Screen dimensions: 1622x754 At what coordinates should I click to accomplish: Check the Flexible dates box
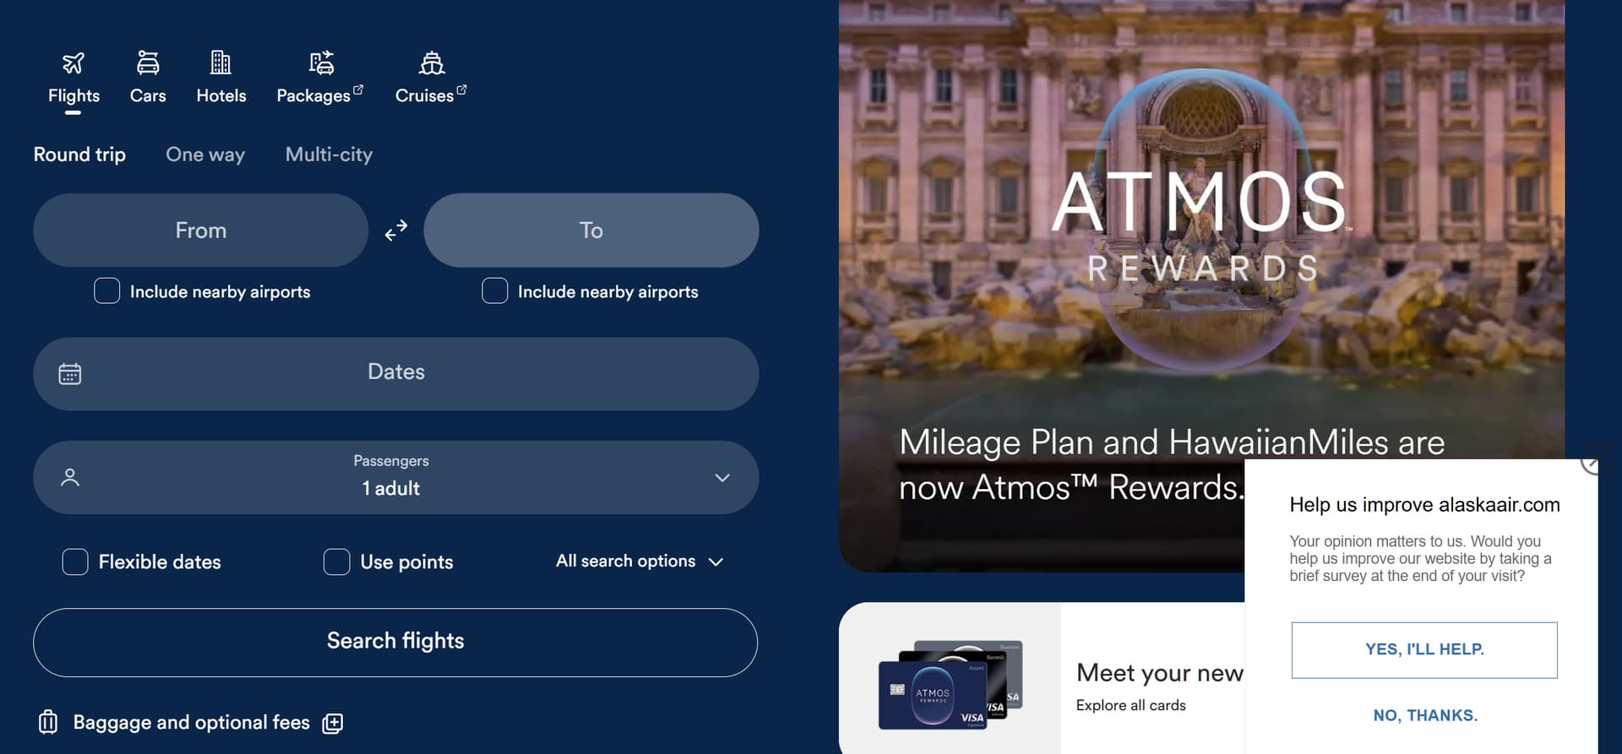[x=75, y=562]
